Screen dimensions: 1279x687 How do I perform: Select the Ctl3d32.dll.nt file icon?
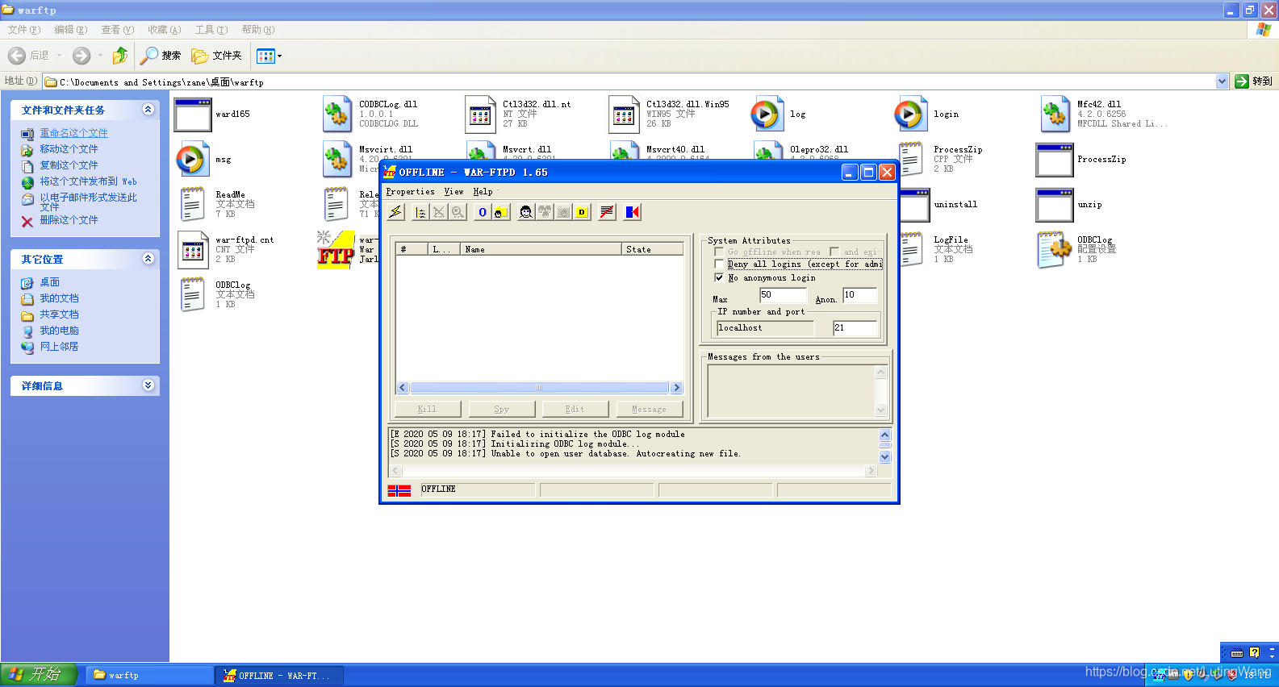[x=480, y=114]
